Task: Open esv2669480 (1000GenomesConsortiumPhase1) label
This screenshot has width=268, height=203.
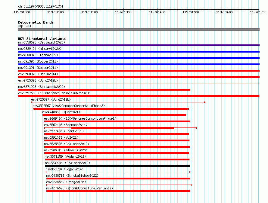Action: tap(80, 118)
